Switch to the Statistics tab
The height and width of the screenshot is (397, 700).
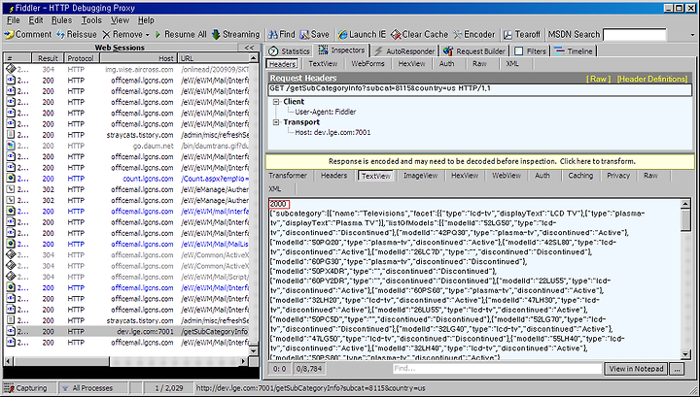pyautogui.click(x=289, y=51)
